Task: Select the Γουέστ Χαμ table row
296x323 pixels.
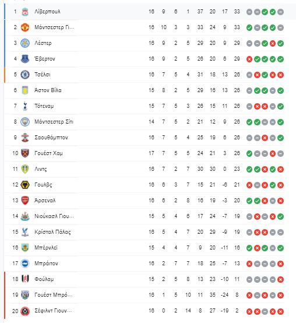Action: coord(145,153)
